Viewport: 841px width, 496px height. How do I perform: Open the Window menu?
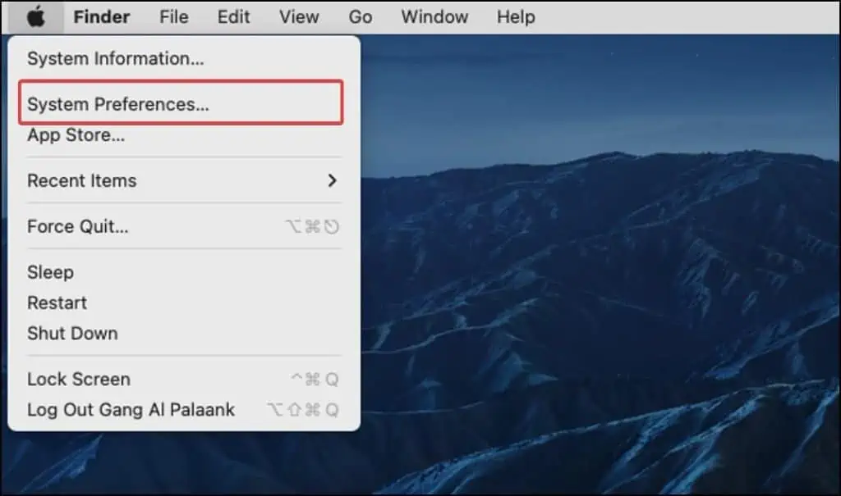[x=434, y=16]
